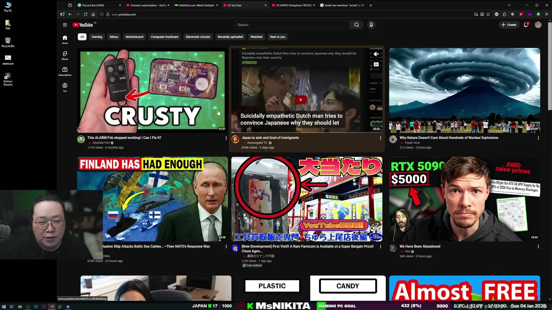Open Photoshop from taskbar
Image resolution: width=552 pixels, height=310 pixels.
tap(36, 307)
